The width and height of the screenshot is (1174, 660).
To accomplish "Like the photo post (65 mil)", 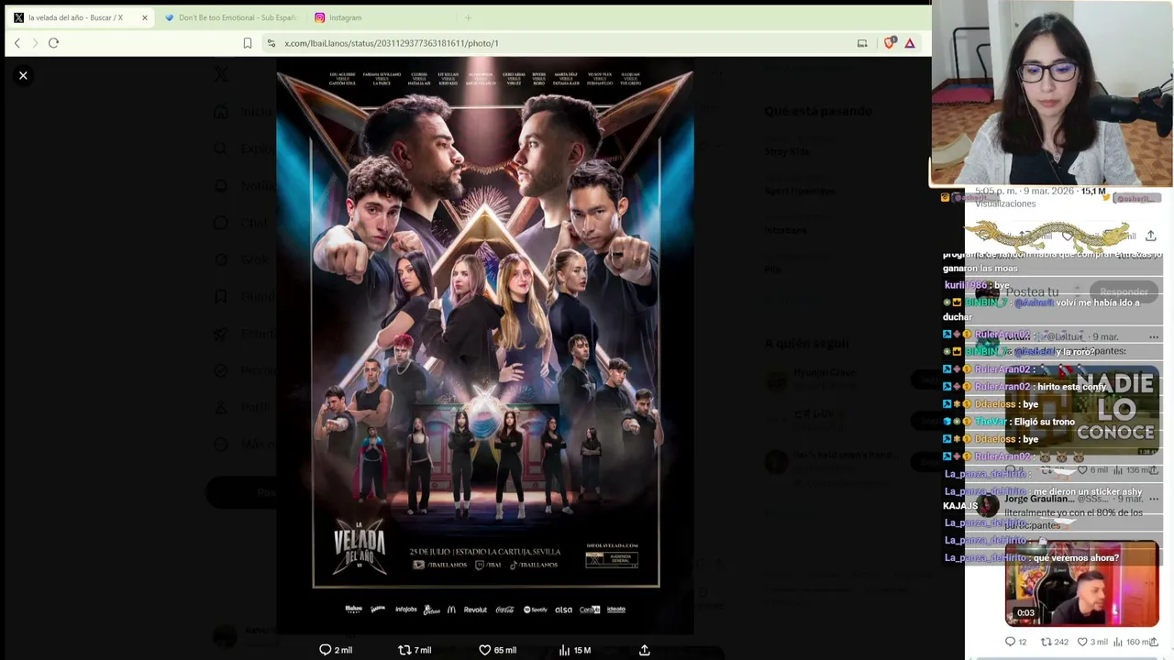I will click(x=497, y=650).
